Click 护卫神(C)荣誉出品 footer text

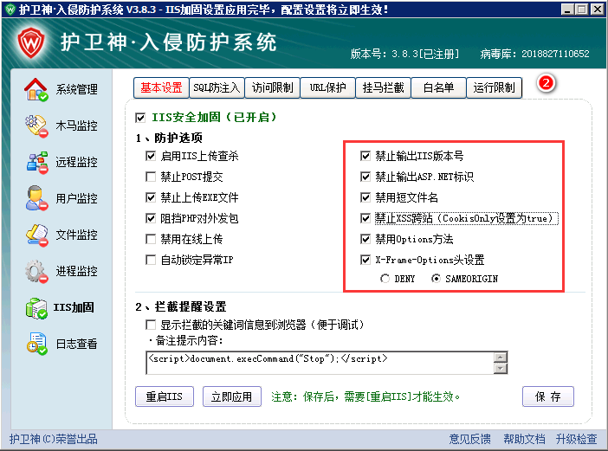54,439
